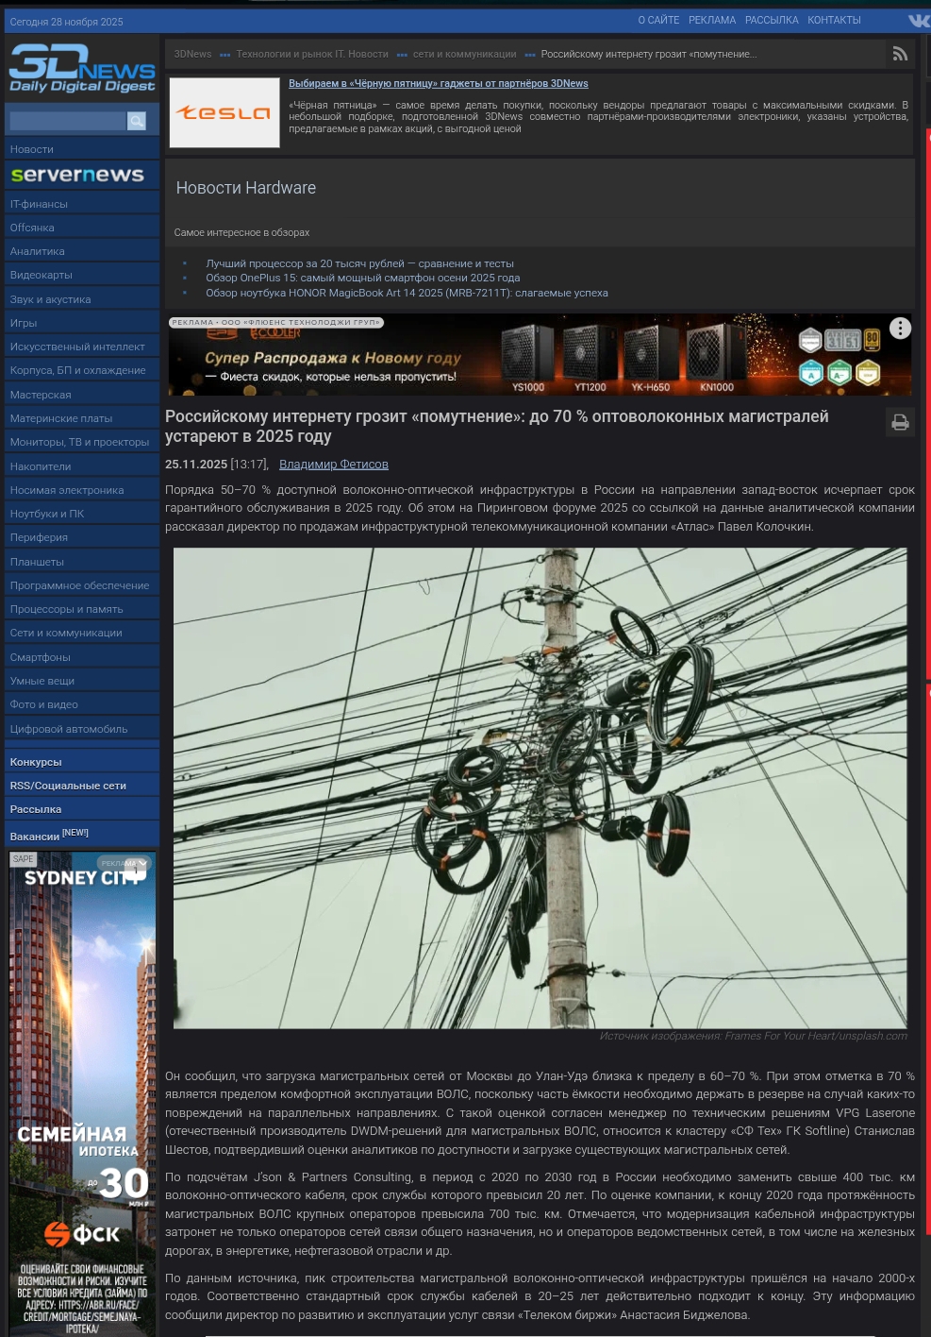The width and height of the screenshot is (931, 1337).
Task: Open the О САЙТЕ menu item
Action: click(657, 20)
